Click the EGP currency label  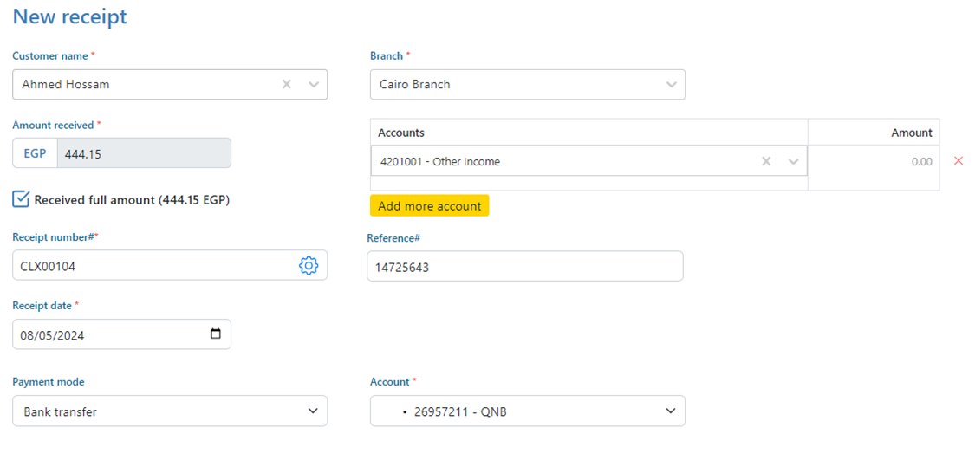pos(35,153)
